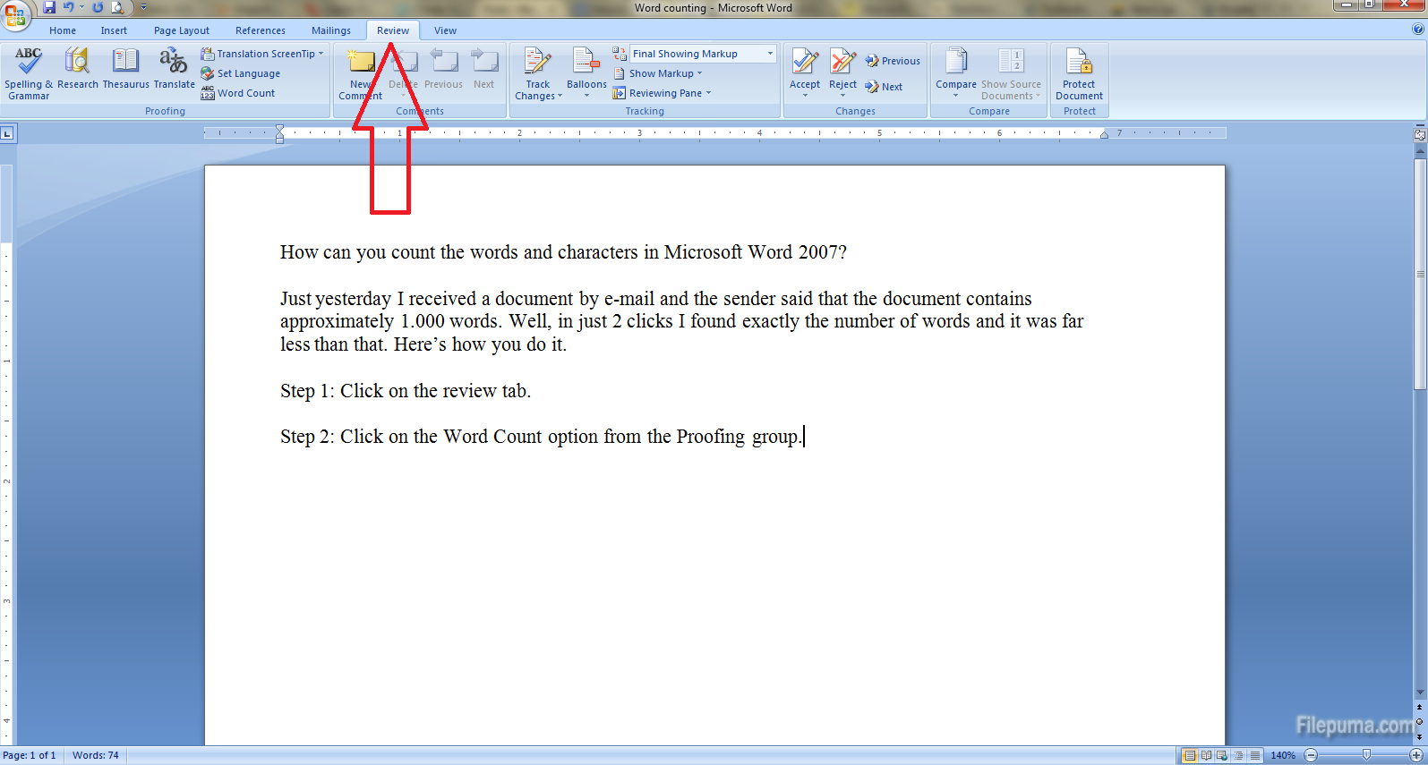Click the 140% zoom level button
Viewport: 1428px width, 765px height.
point(1283,755)
